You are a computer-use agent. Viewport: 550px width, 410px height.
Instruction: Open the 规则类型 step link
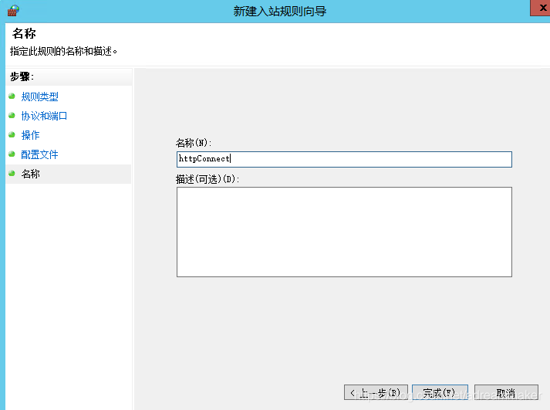click(39, 97)
